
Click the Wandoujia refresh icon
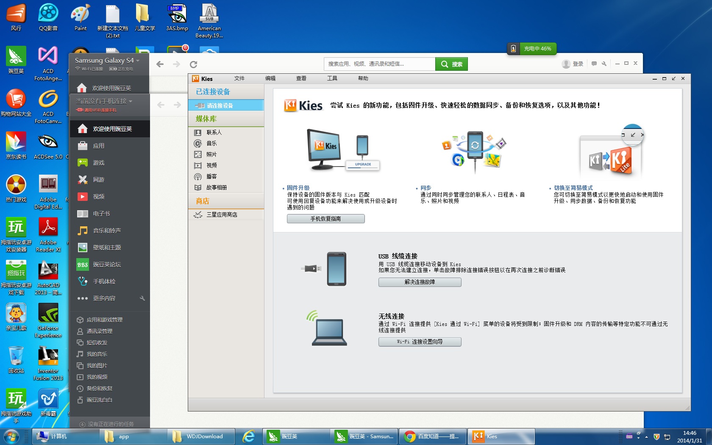point(193,64)
